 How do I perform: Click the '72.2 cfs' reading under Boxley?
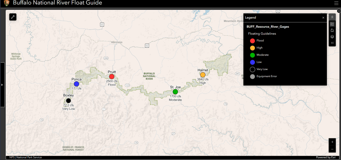point(68,105)
